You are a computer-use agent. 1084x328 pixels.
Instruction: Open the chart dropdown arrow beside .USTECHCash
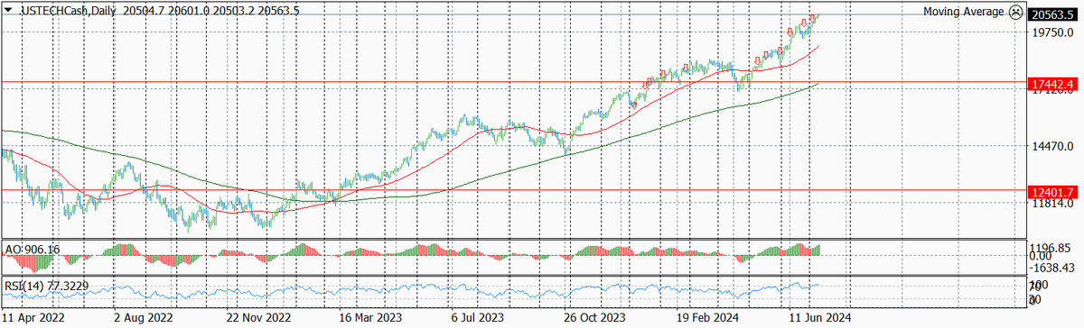[x=7, y=9]
